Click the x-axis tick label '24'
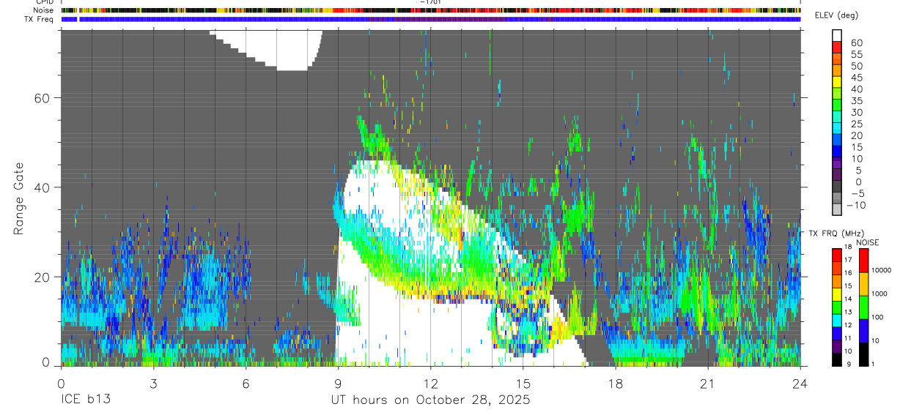 (800, 384)
